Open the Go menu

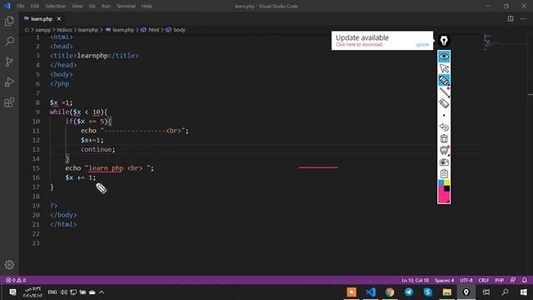pyautogui.click(x=92, y=6)
